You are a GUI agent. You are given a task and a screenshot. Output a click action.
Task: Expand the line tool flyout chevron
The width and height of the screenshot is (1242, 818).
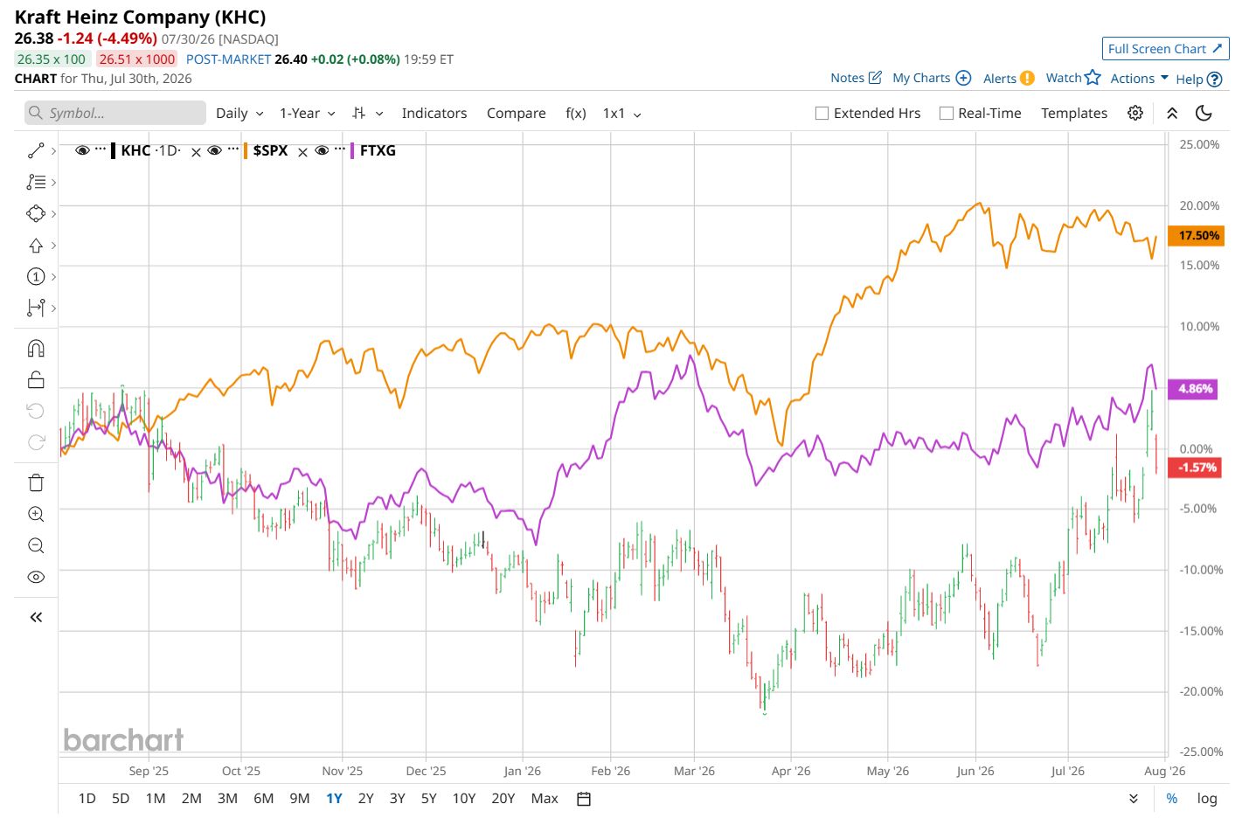click(53, 151)
